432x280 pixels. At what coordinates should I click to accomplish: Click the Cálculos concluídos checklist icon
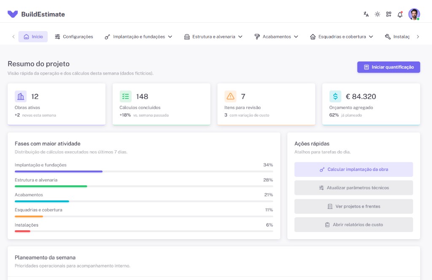[x=125, y=96]
